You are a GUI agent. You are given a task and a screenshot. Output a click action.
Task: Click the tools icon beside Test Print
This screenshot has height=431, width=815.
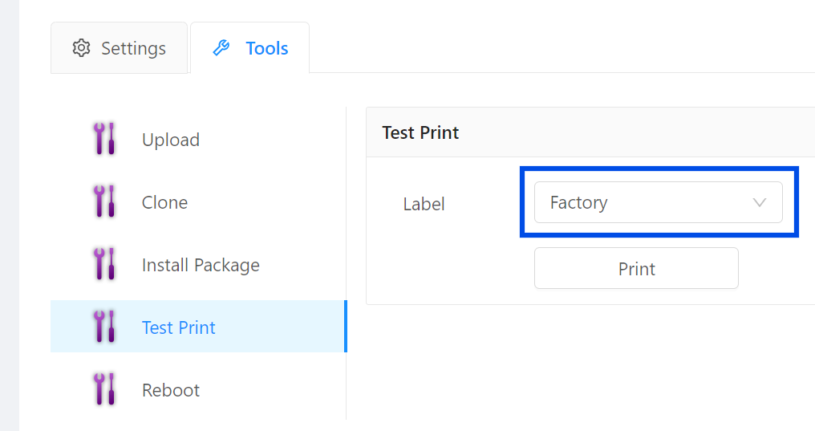coord(104,327)
